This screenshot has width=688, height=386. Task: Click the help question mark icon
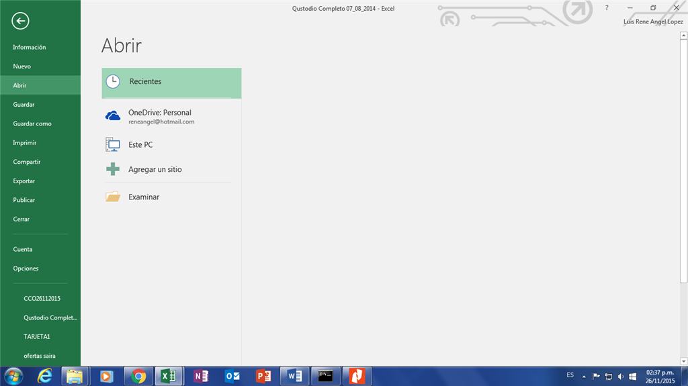(607, 8)
